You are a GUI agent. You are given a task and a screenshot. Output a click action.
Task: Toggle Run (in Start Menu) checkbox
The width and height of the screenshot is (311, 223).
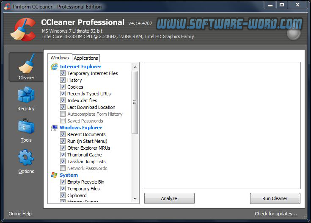(x=63, y=141)
